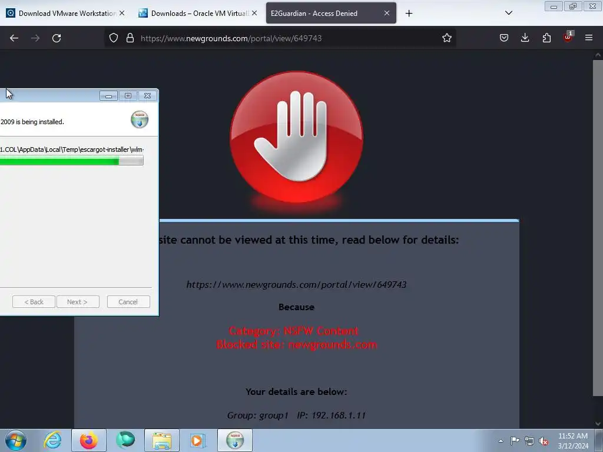Open the Firefox downloads panel
603x452 pixels.
click(525, 38)
